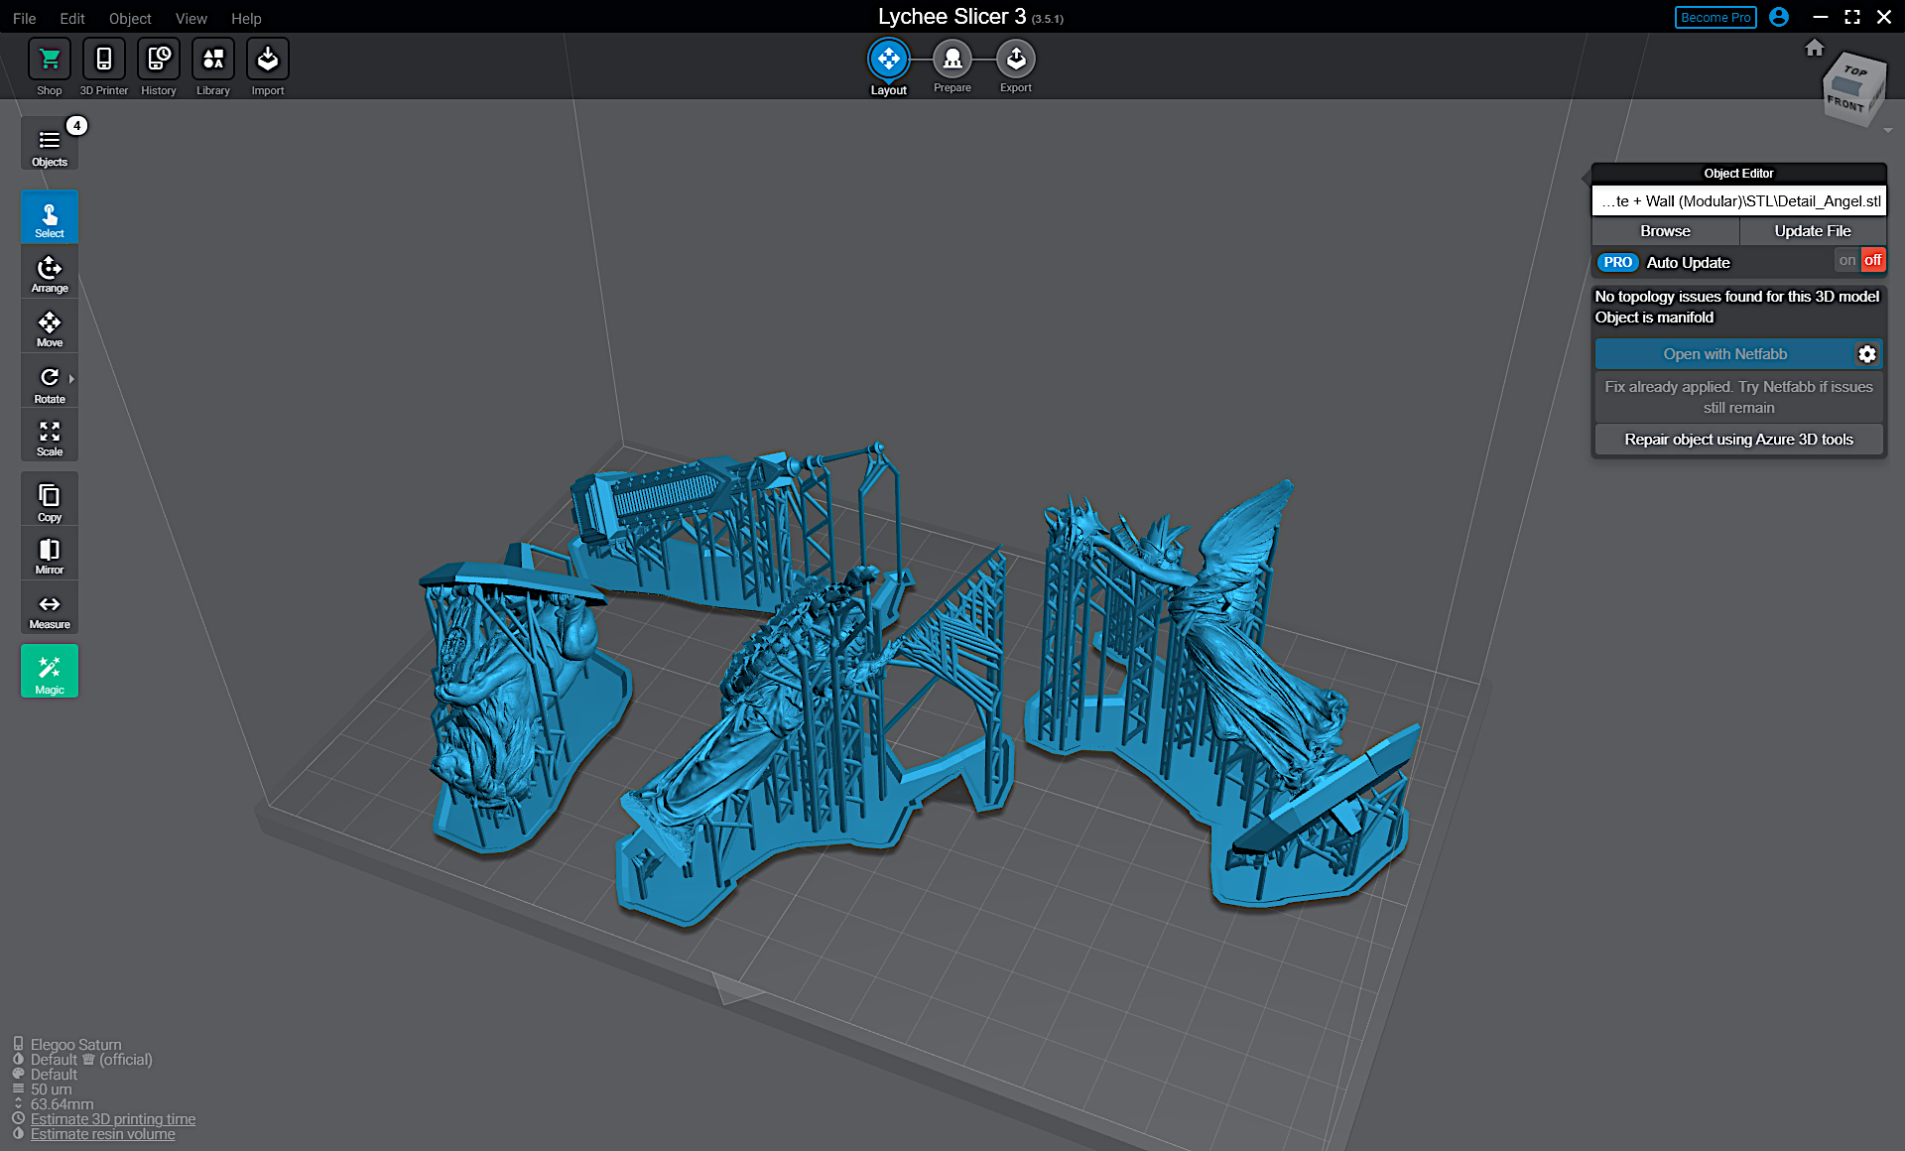Screen dimensions: 1905x1151
Task: Set Auto Update to off
Action: (x=1872, y=261)
